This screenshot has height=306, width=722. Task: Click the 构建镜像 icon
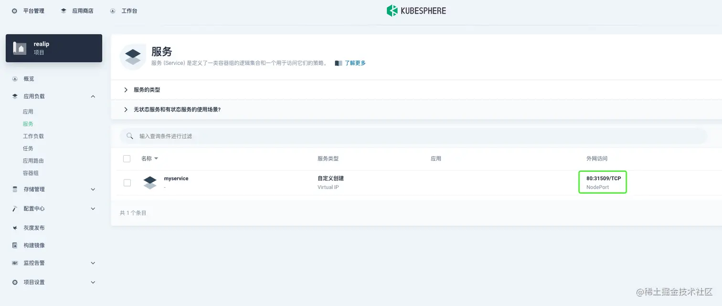pos(15,245)
